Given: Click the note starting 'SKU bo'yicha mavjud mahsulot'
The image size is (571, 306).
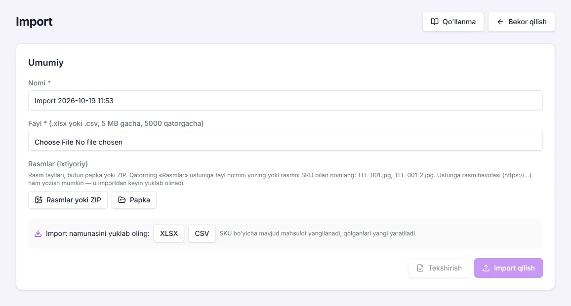Looking at the screenshot, I should [318, 233].
